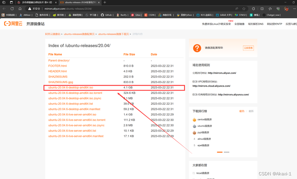
Task: Click the not secure warning icon
Action: point(30,9)
